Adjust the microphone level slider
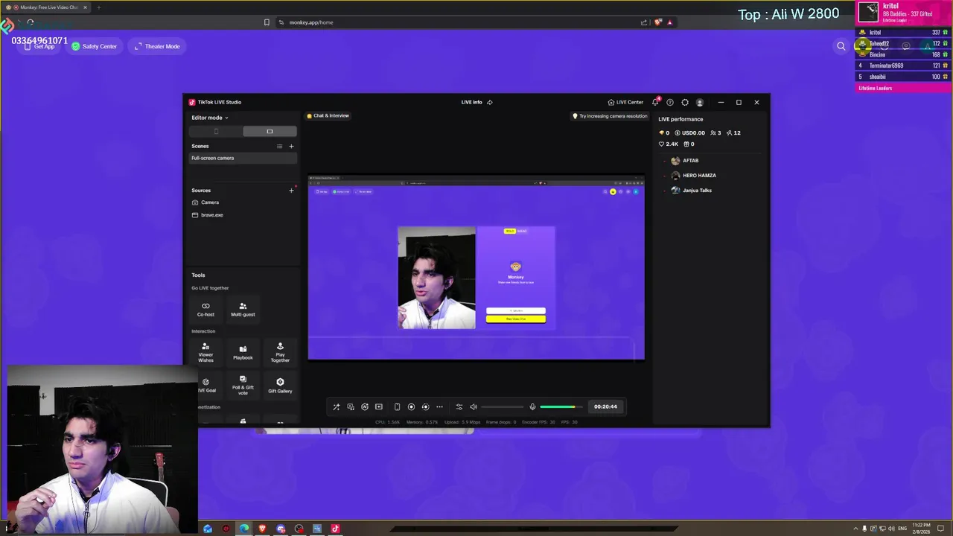This screenshot has height=536, width=953. (561, 406)
